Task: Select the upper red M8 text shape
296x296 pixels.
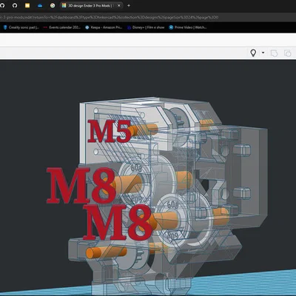Action: click(x=81, y=186)
